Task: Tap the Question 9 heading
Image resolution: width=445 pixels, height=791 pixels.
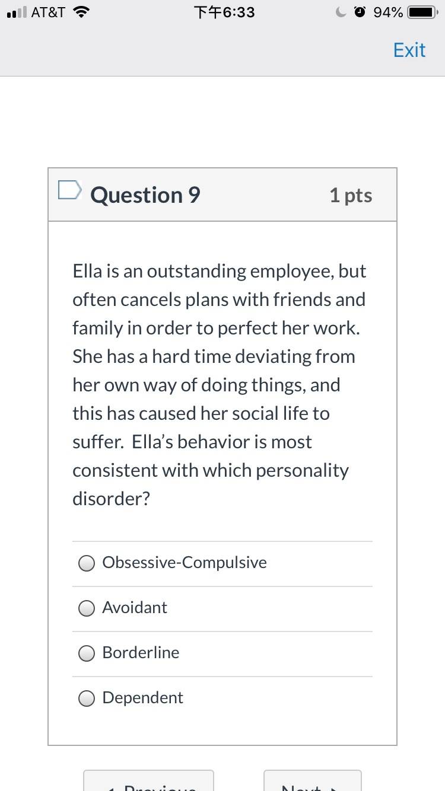Action: [145, 195]
